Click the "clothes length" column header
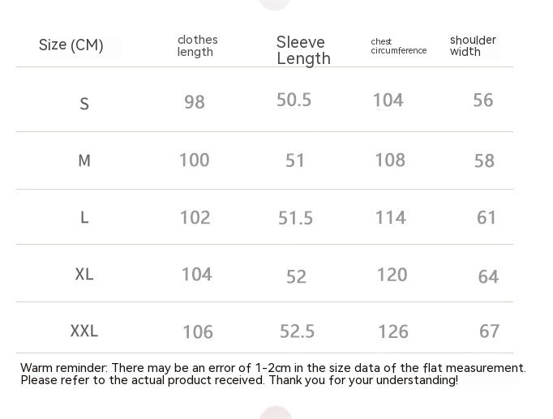Viewport: 553px width, 419px height. [x=197, y=46]
